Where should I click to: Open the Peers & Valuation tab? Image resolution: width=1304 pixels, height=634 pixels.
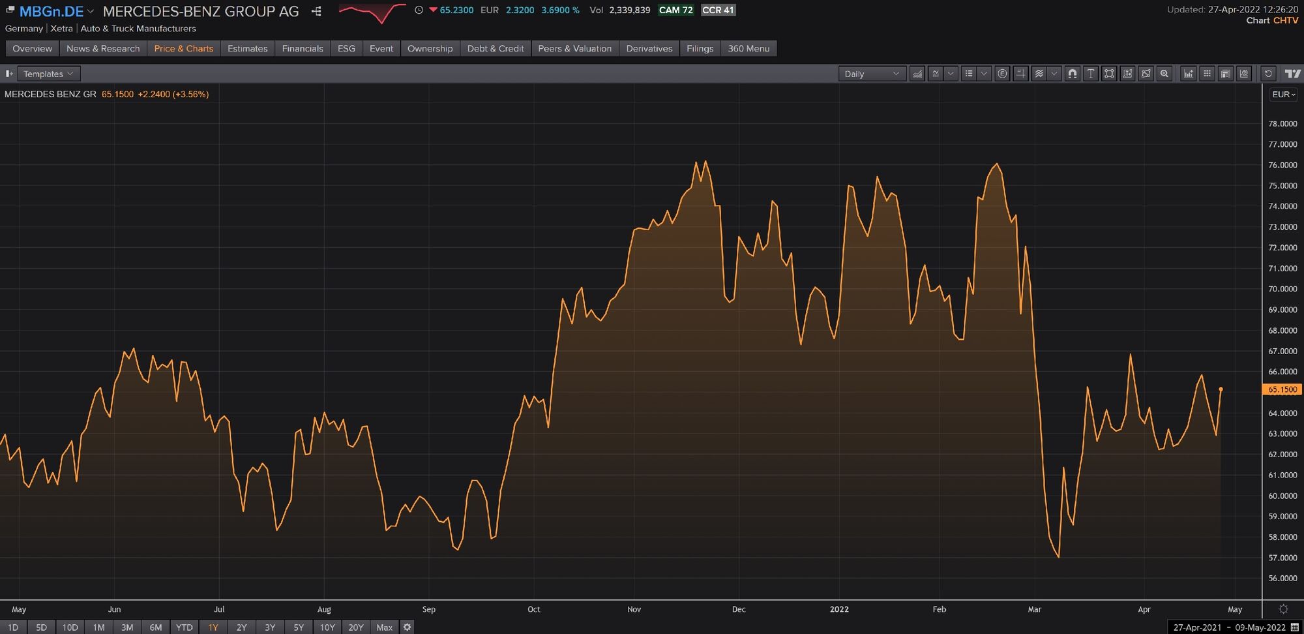coord(575,48)
